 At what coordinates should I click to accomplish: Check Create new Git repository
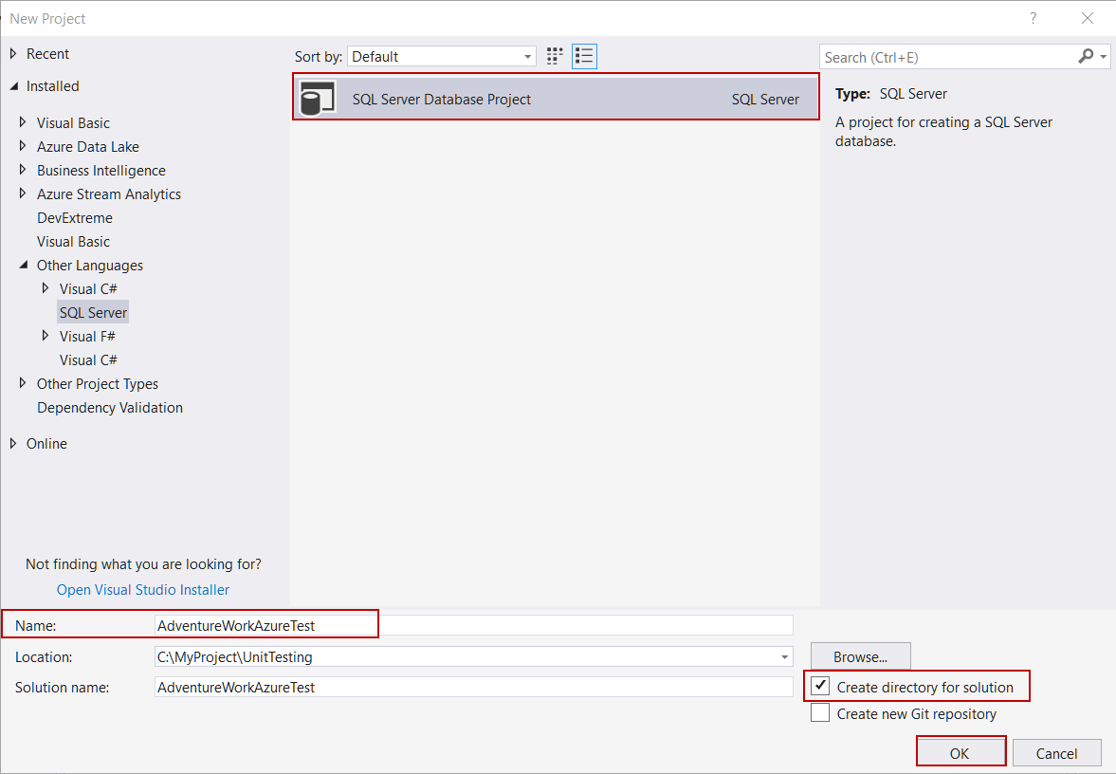(x=819, y=712)
